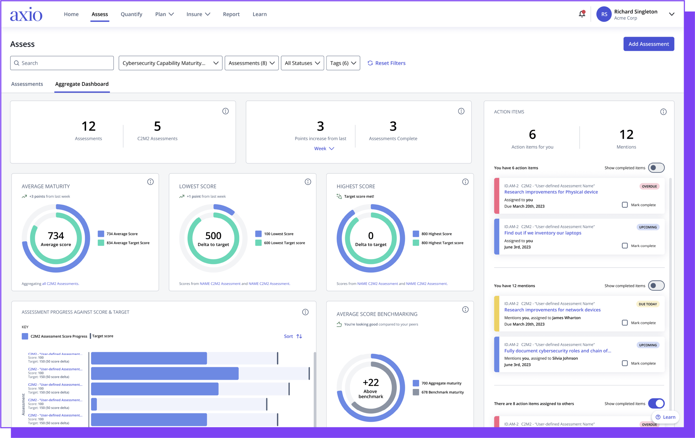The width and height of the screenshot is (695, 438).
Task: Click Add Assessment button
Action: [x=648, y=44]
